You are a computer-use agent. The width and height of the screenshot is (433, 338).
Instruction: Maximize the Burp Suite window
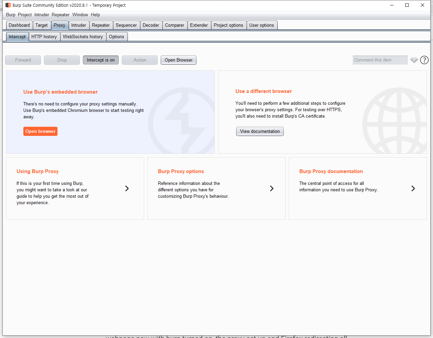[407, 5]
